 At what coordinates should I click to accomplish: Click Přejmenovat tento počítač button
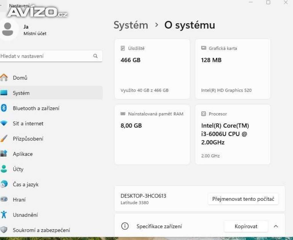[243, 199]
